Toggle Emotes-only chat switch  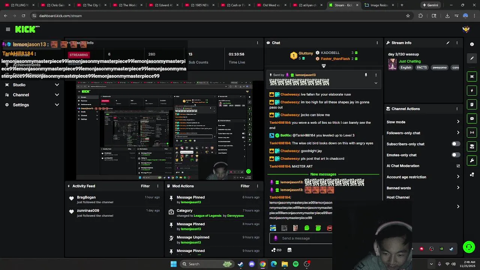point(455,155)
